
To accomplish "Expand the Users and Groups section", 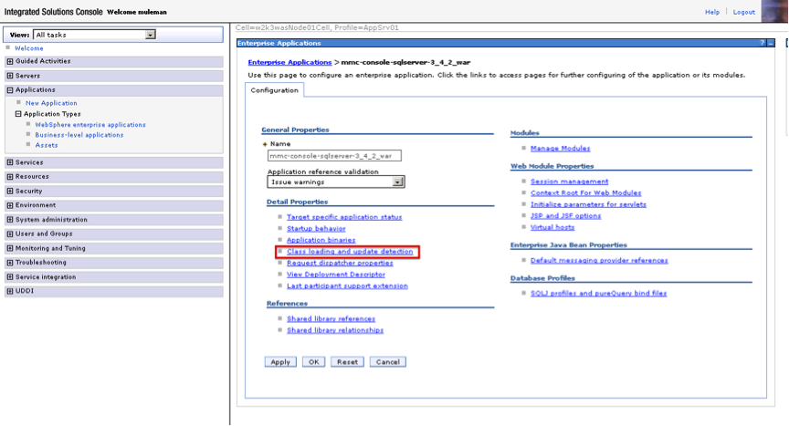I will 44,234.
